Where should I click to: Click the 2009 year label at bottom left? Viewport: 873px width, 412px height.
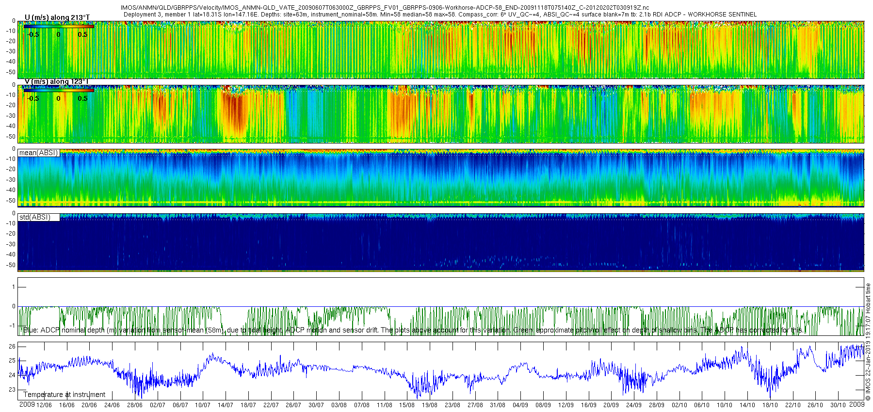tap(27, 404)
